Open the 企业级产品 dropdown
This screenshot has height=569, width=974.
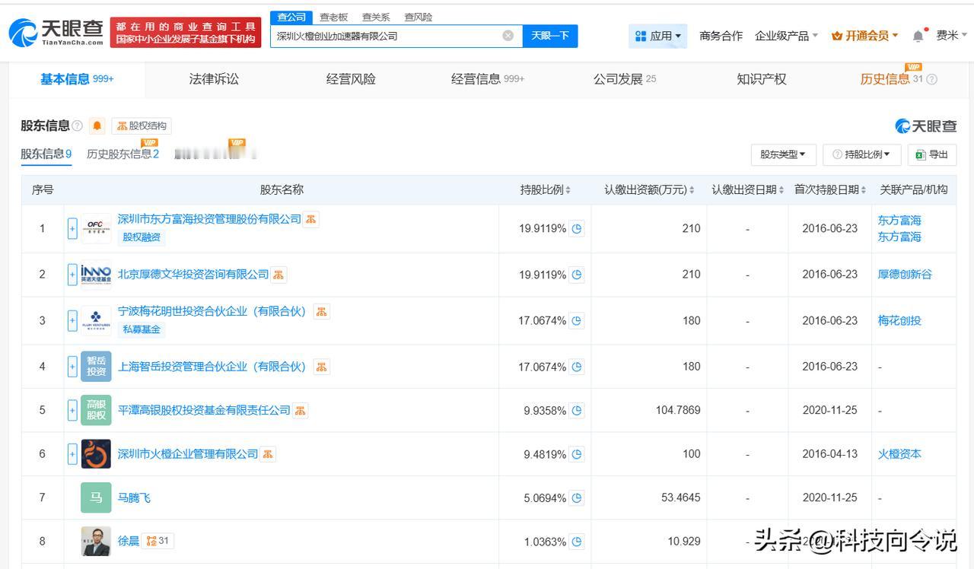click(x=786, y=36)
